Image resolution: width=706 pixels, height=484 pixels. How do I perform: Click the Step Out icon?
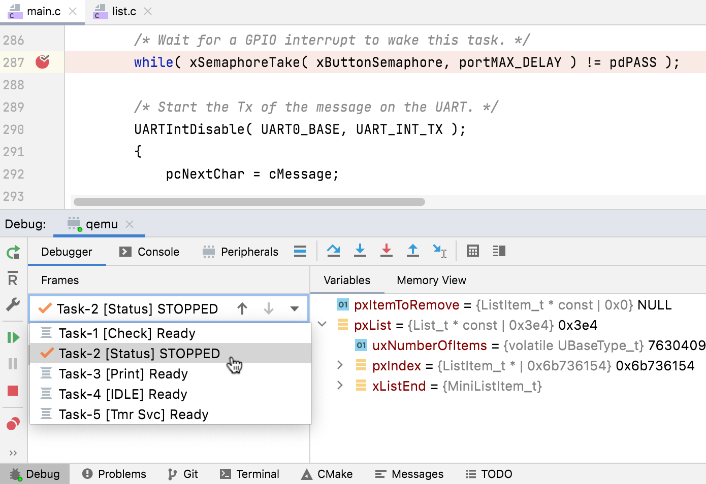point(413,251)
